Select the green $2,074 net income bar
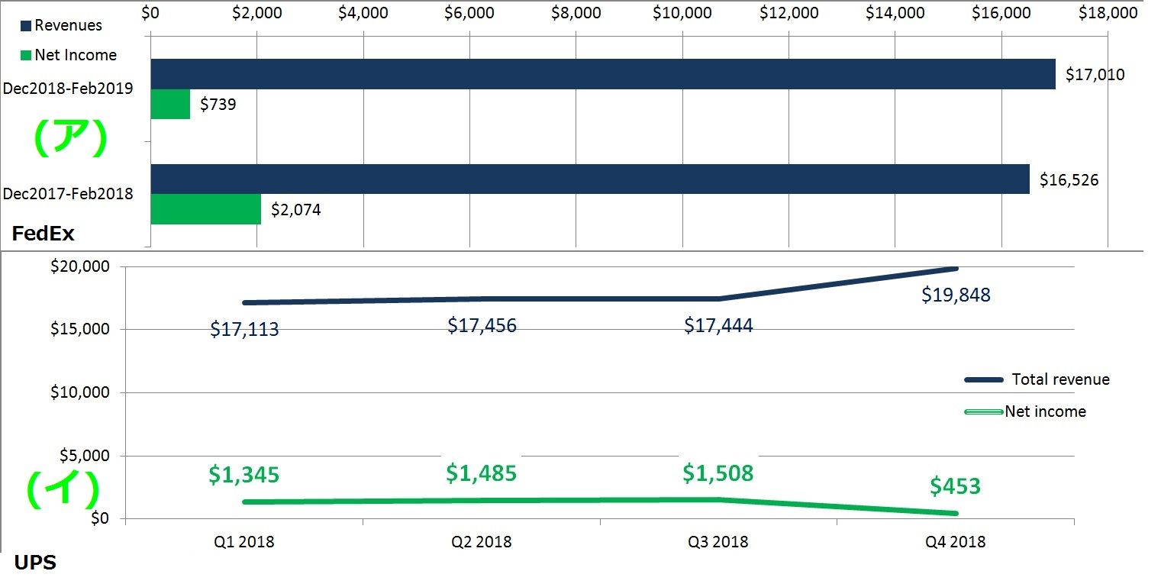Viewport: 1161px width, 584px height. click(x=205, y=209)
